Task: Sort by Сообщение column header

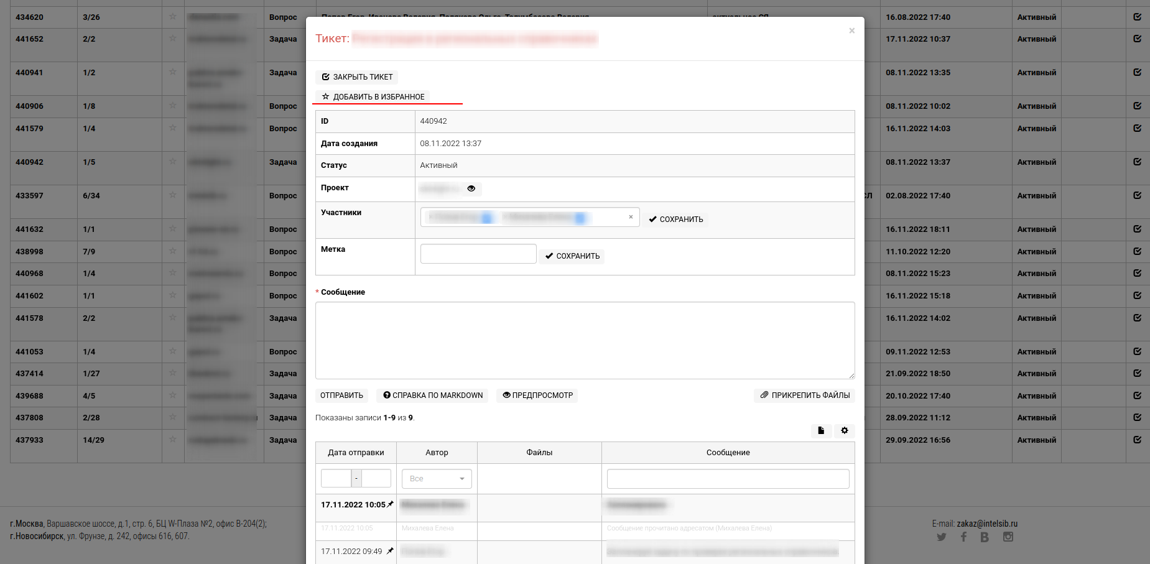Action: (x=728, y=453)
